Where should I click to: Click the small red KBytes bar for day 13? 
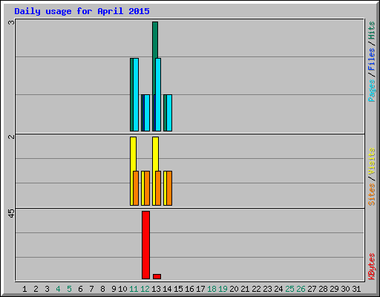point(157,276)
